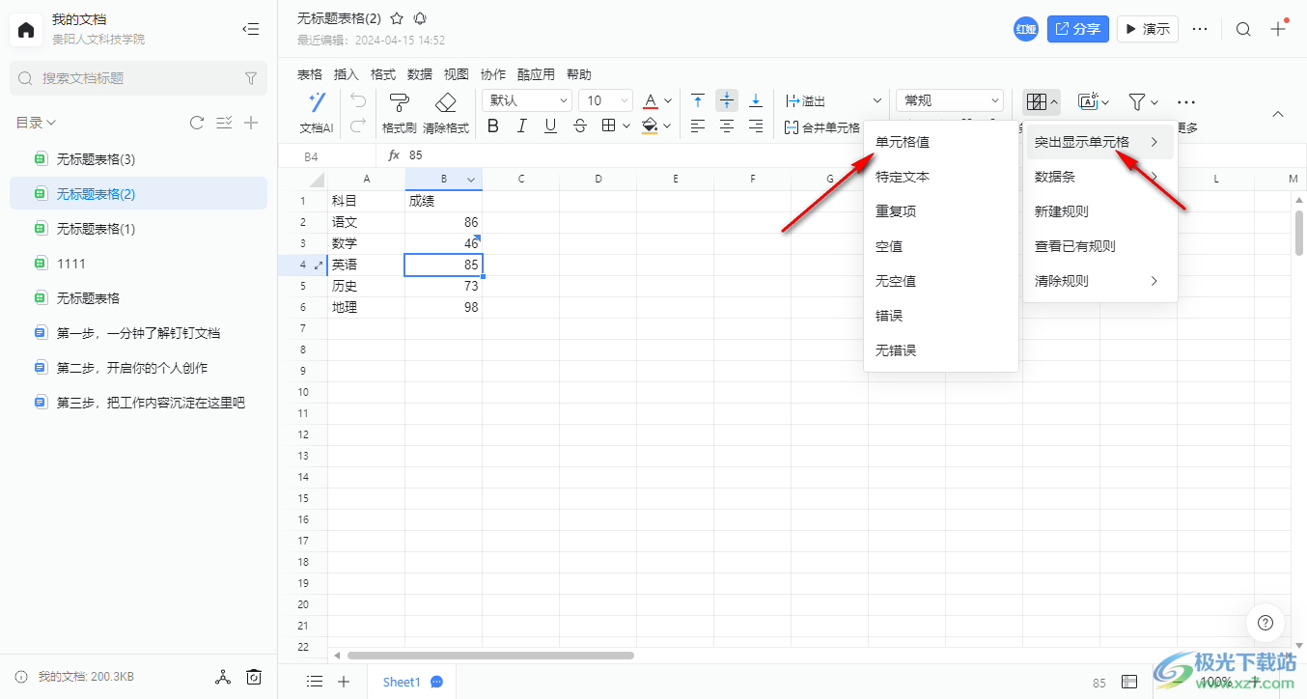Open the 表格 menu
The image size is (1307, 699).
pyautogui.click(x=310, y=74)
